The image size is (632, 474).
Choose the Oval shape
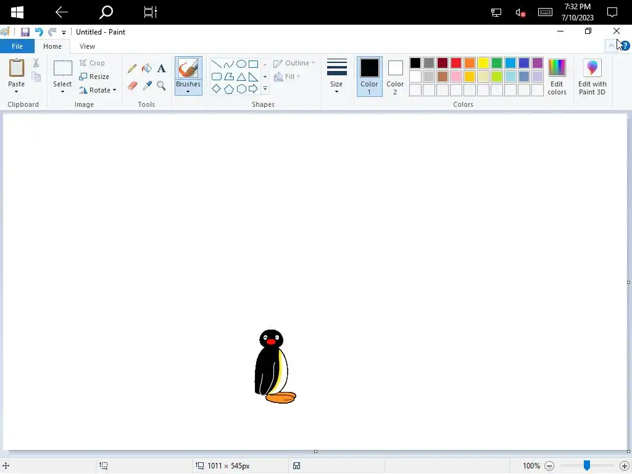241,64
